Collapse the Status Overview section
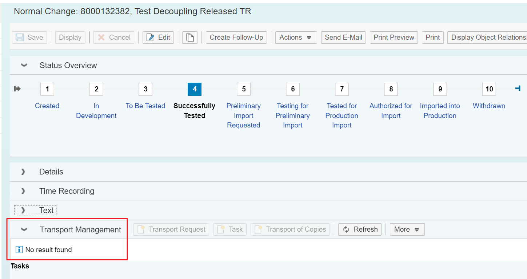This screenshot has height=279, width=527. pyautogui.click(x=24, y=66)
